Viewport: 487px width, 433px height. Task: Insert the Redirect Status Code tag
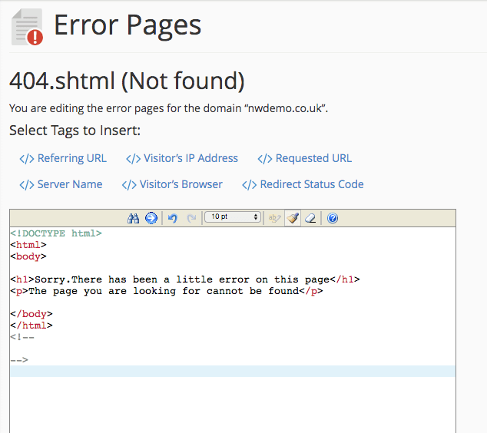303,184
